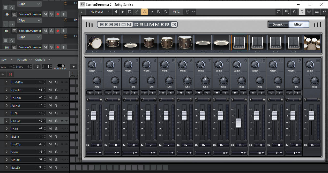Open the plugin settings gear icon

click(188, 12)
